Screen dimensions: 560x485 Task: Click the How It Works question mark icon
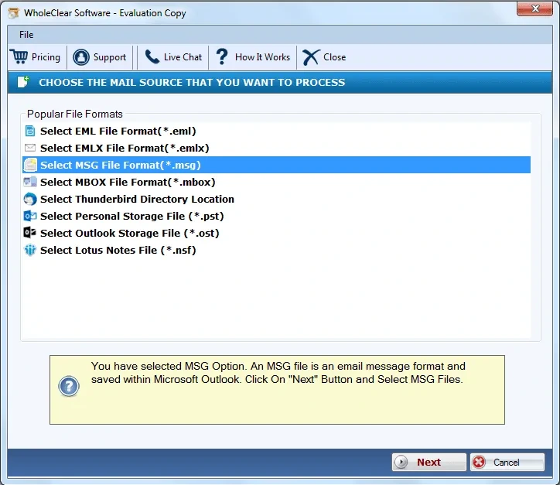click(222, 56)
